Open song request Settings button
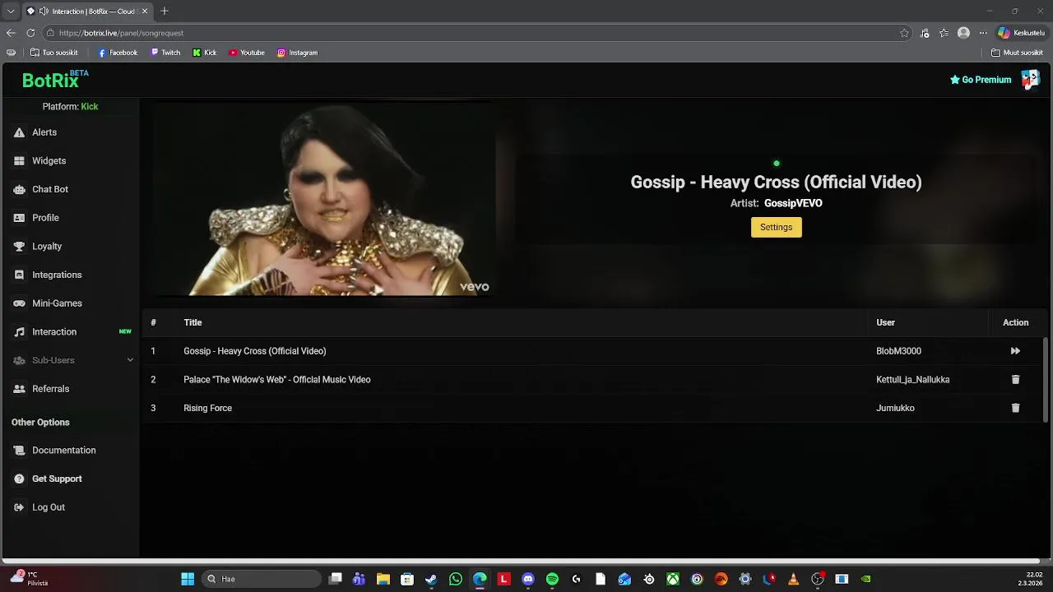Screen dimensions: 1053x592 (x=776, y=227)
